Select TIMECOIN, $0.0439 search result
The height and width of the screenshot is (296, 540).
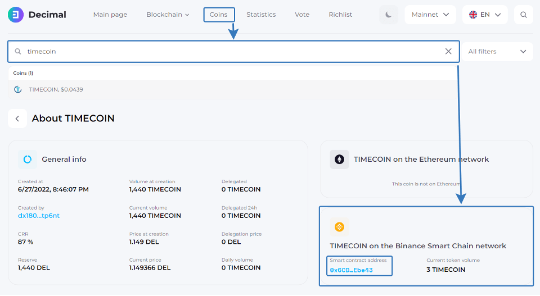click(x=233, y=89)
